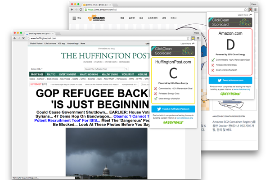This screenshot has width=270, height=180.
Task: Select the WORLDPOST nav tab
Action: (x=128, y=74)
